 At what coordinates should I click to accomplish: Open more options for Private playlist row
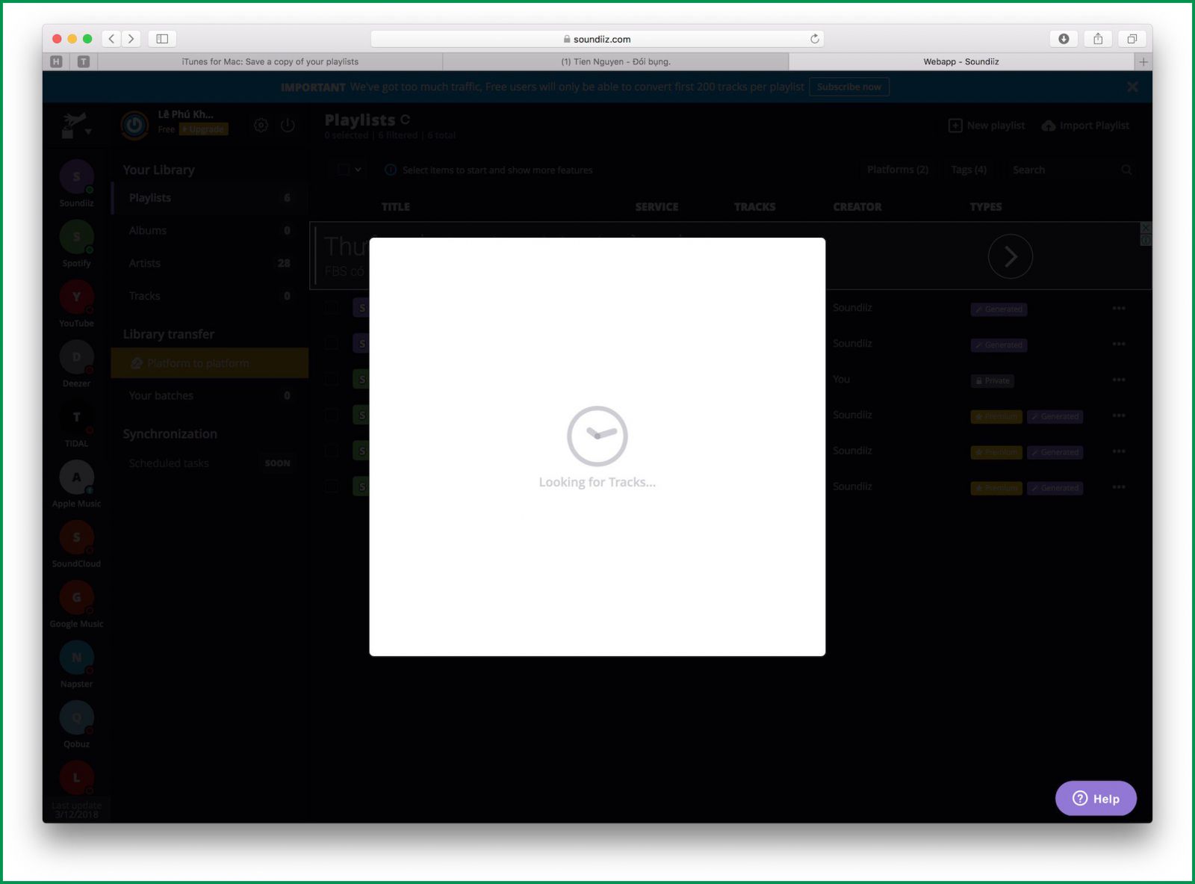coord(1119,380)
